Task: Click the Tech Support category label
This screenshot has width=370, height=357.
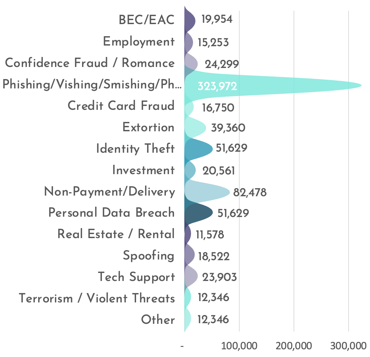Action: (x=136, y=277)
